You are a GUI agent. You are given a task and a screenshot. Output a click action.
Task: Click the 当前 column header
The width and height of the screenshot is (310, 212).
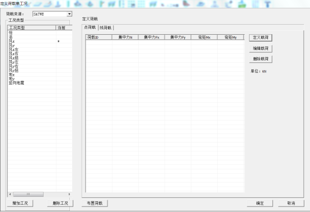64,27
